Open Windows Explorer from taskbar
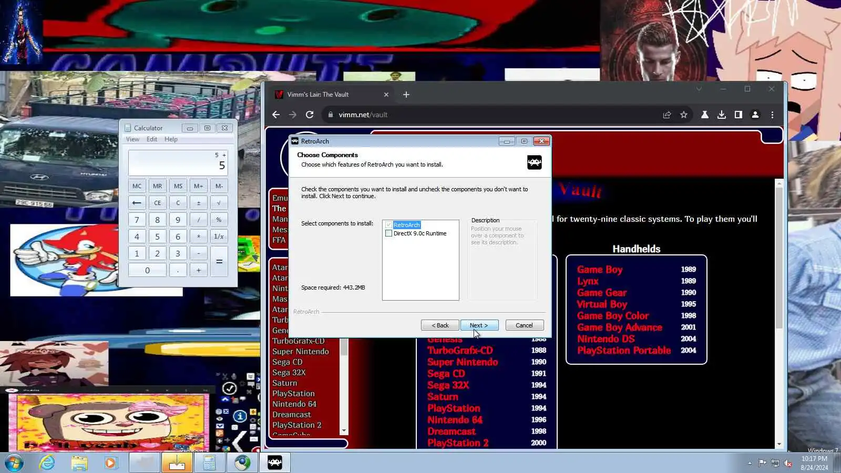Screen dimensions: 841x473 click(x=79, y=462)
